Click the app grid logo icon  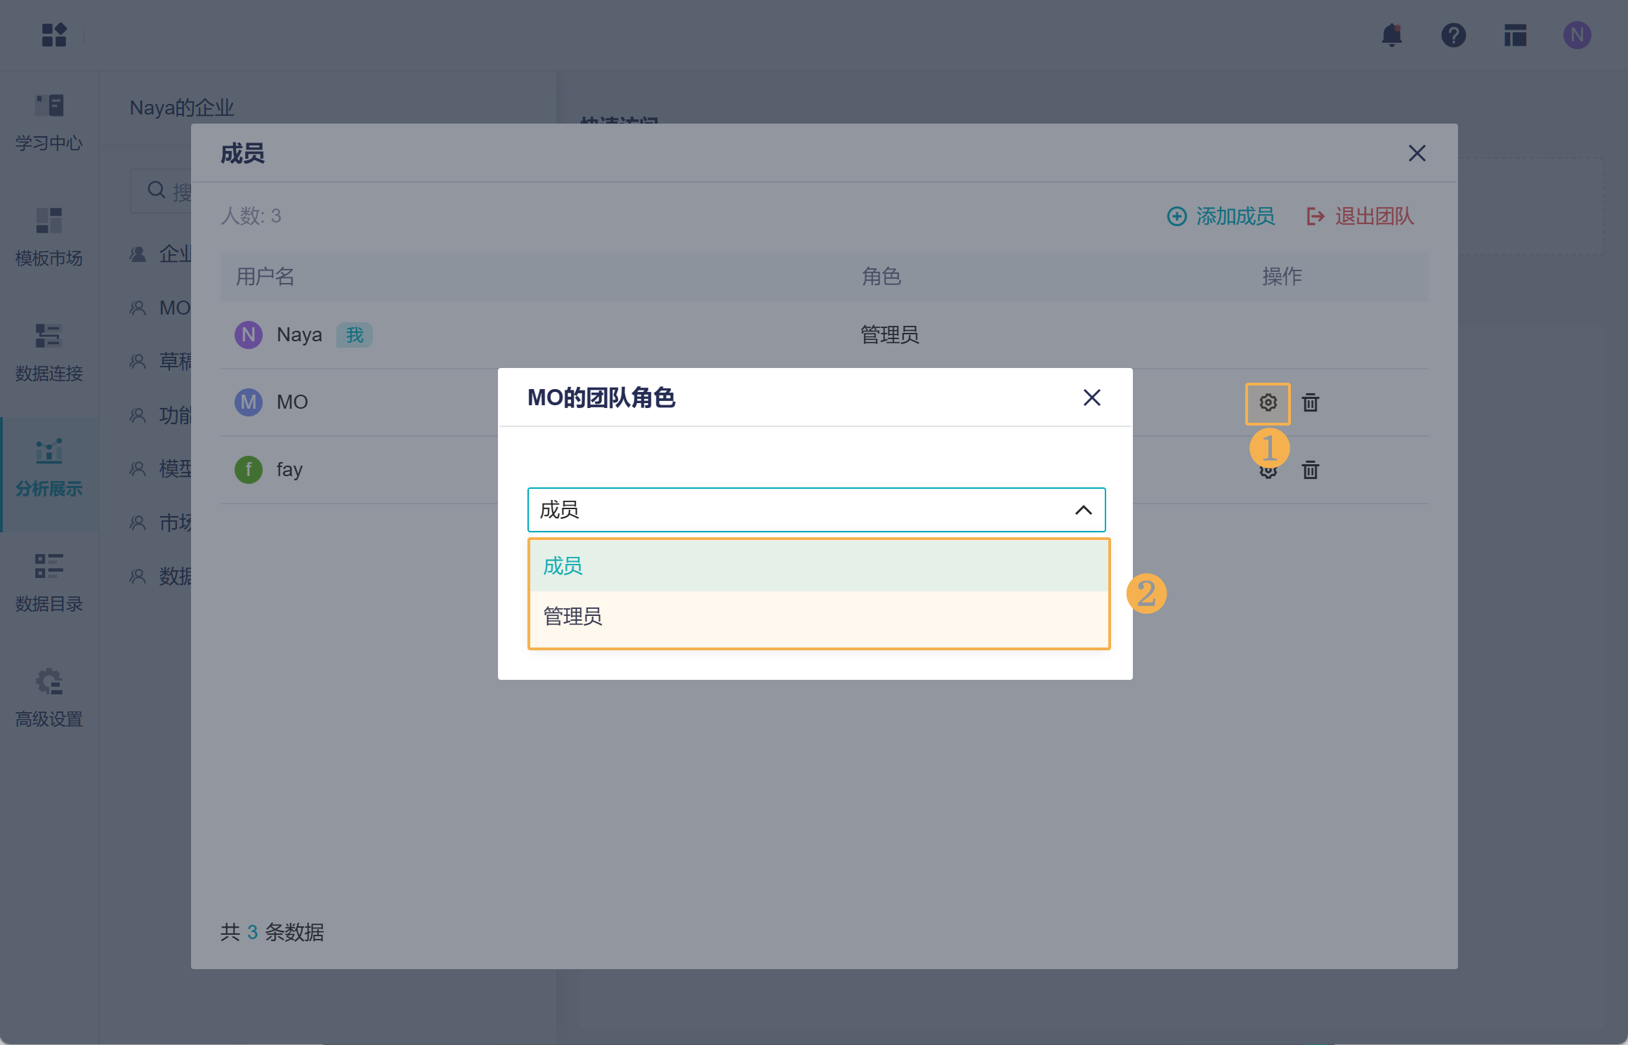[x=54, y=35]
